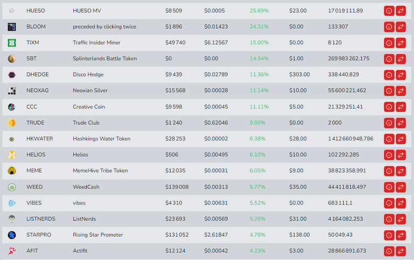This screenshot has height=260, width=414.
Task: Click the trade arrows for LISTNERDS
Action: tap(401, 219)
